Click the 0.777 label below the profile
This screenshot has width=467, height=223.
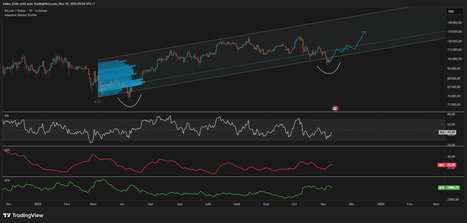click(98, 102)
